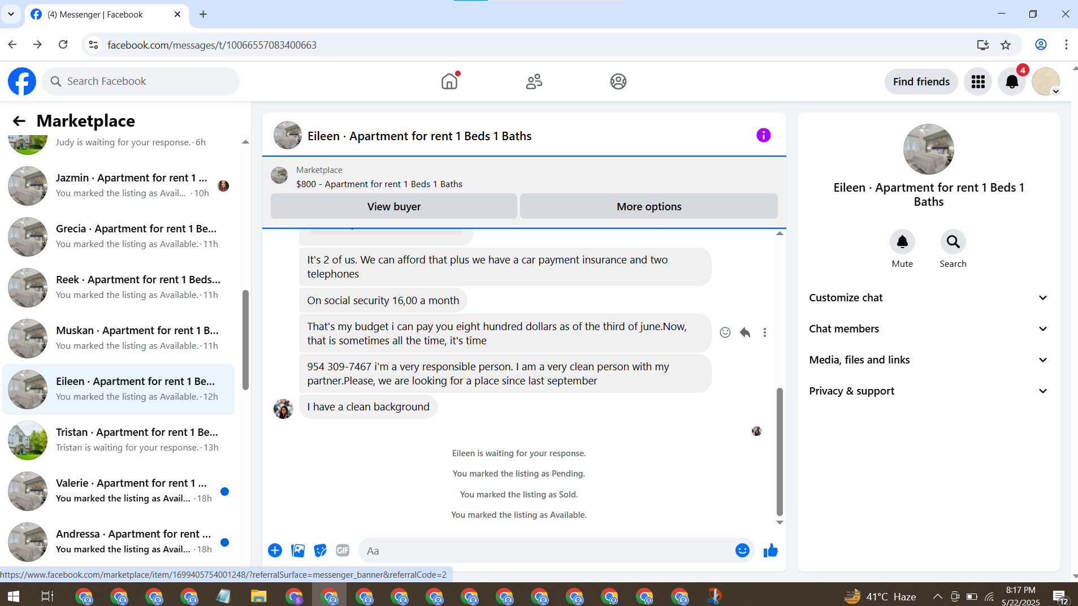Viewport: 1078px width, 606px height.
Task: Choose a sticker for the message
Action: click(x=321, y=551)
